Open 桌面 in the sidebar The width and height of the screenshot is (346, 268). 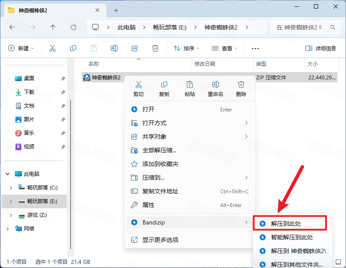tap(29, 79)
